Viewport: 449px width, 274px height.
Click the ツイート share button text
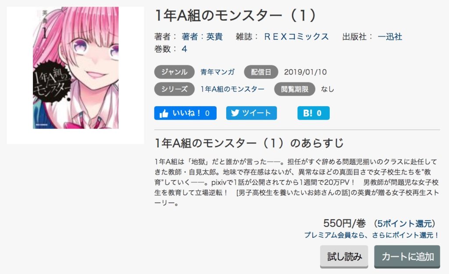[256, 113]
